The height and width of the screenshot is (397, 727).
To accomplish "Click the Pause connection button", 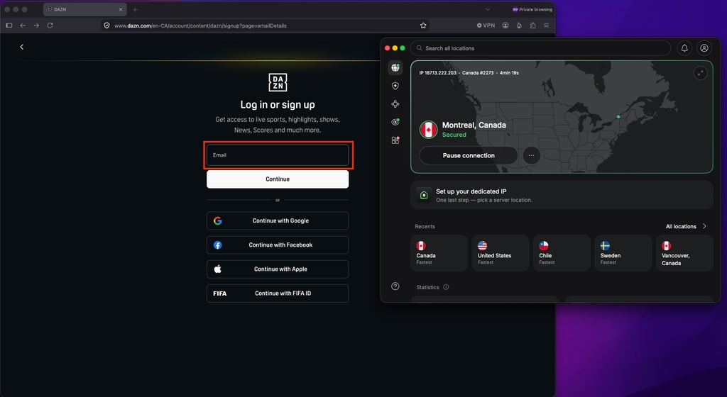I will pos(469,155).
